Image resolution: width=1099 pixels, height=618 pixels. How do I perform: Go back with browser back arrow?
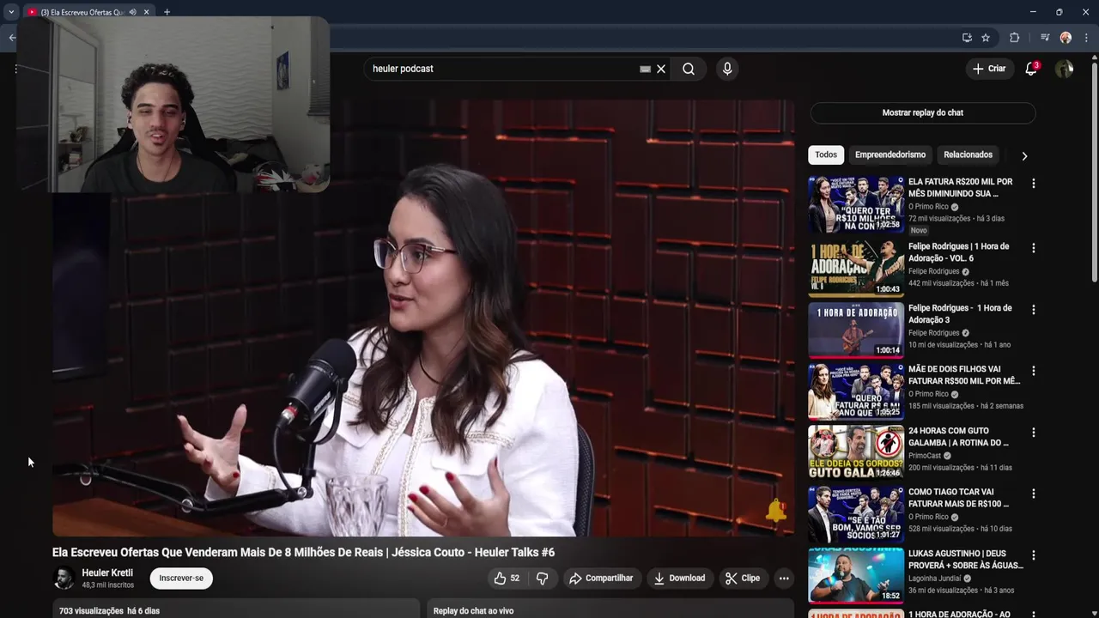tap(12, 38)
